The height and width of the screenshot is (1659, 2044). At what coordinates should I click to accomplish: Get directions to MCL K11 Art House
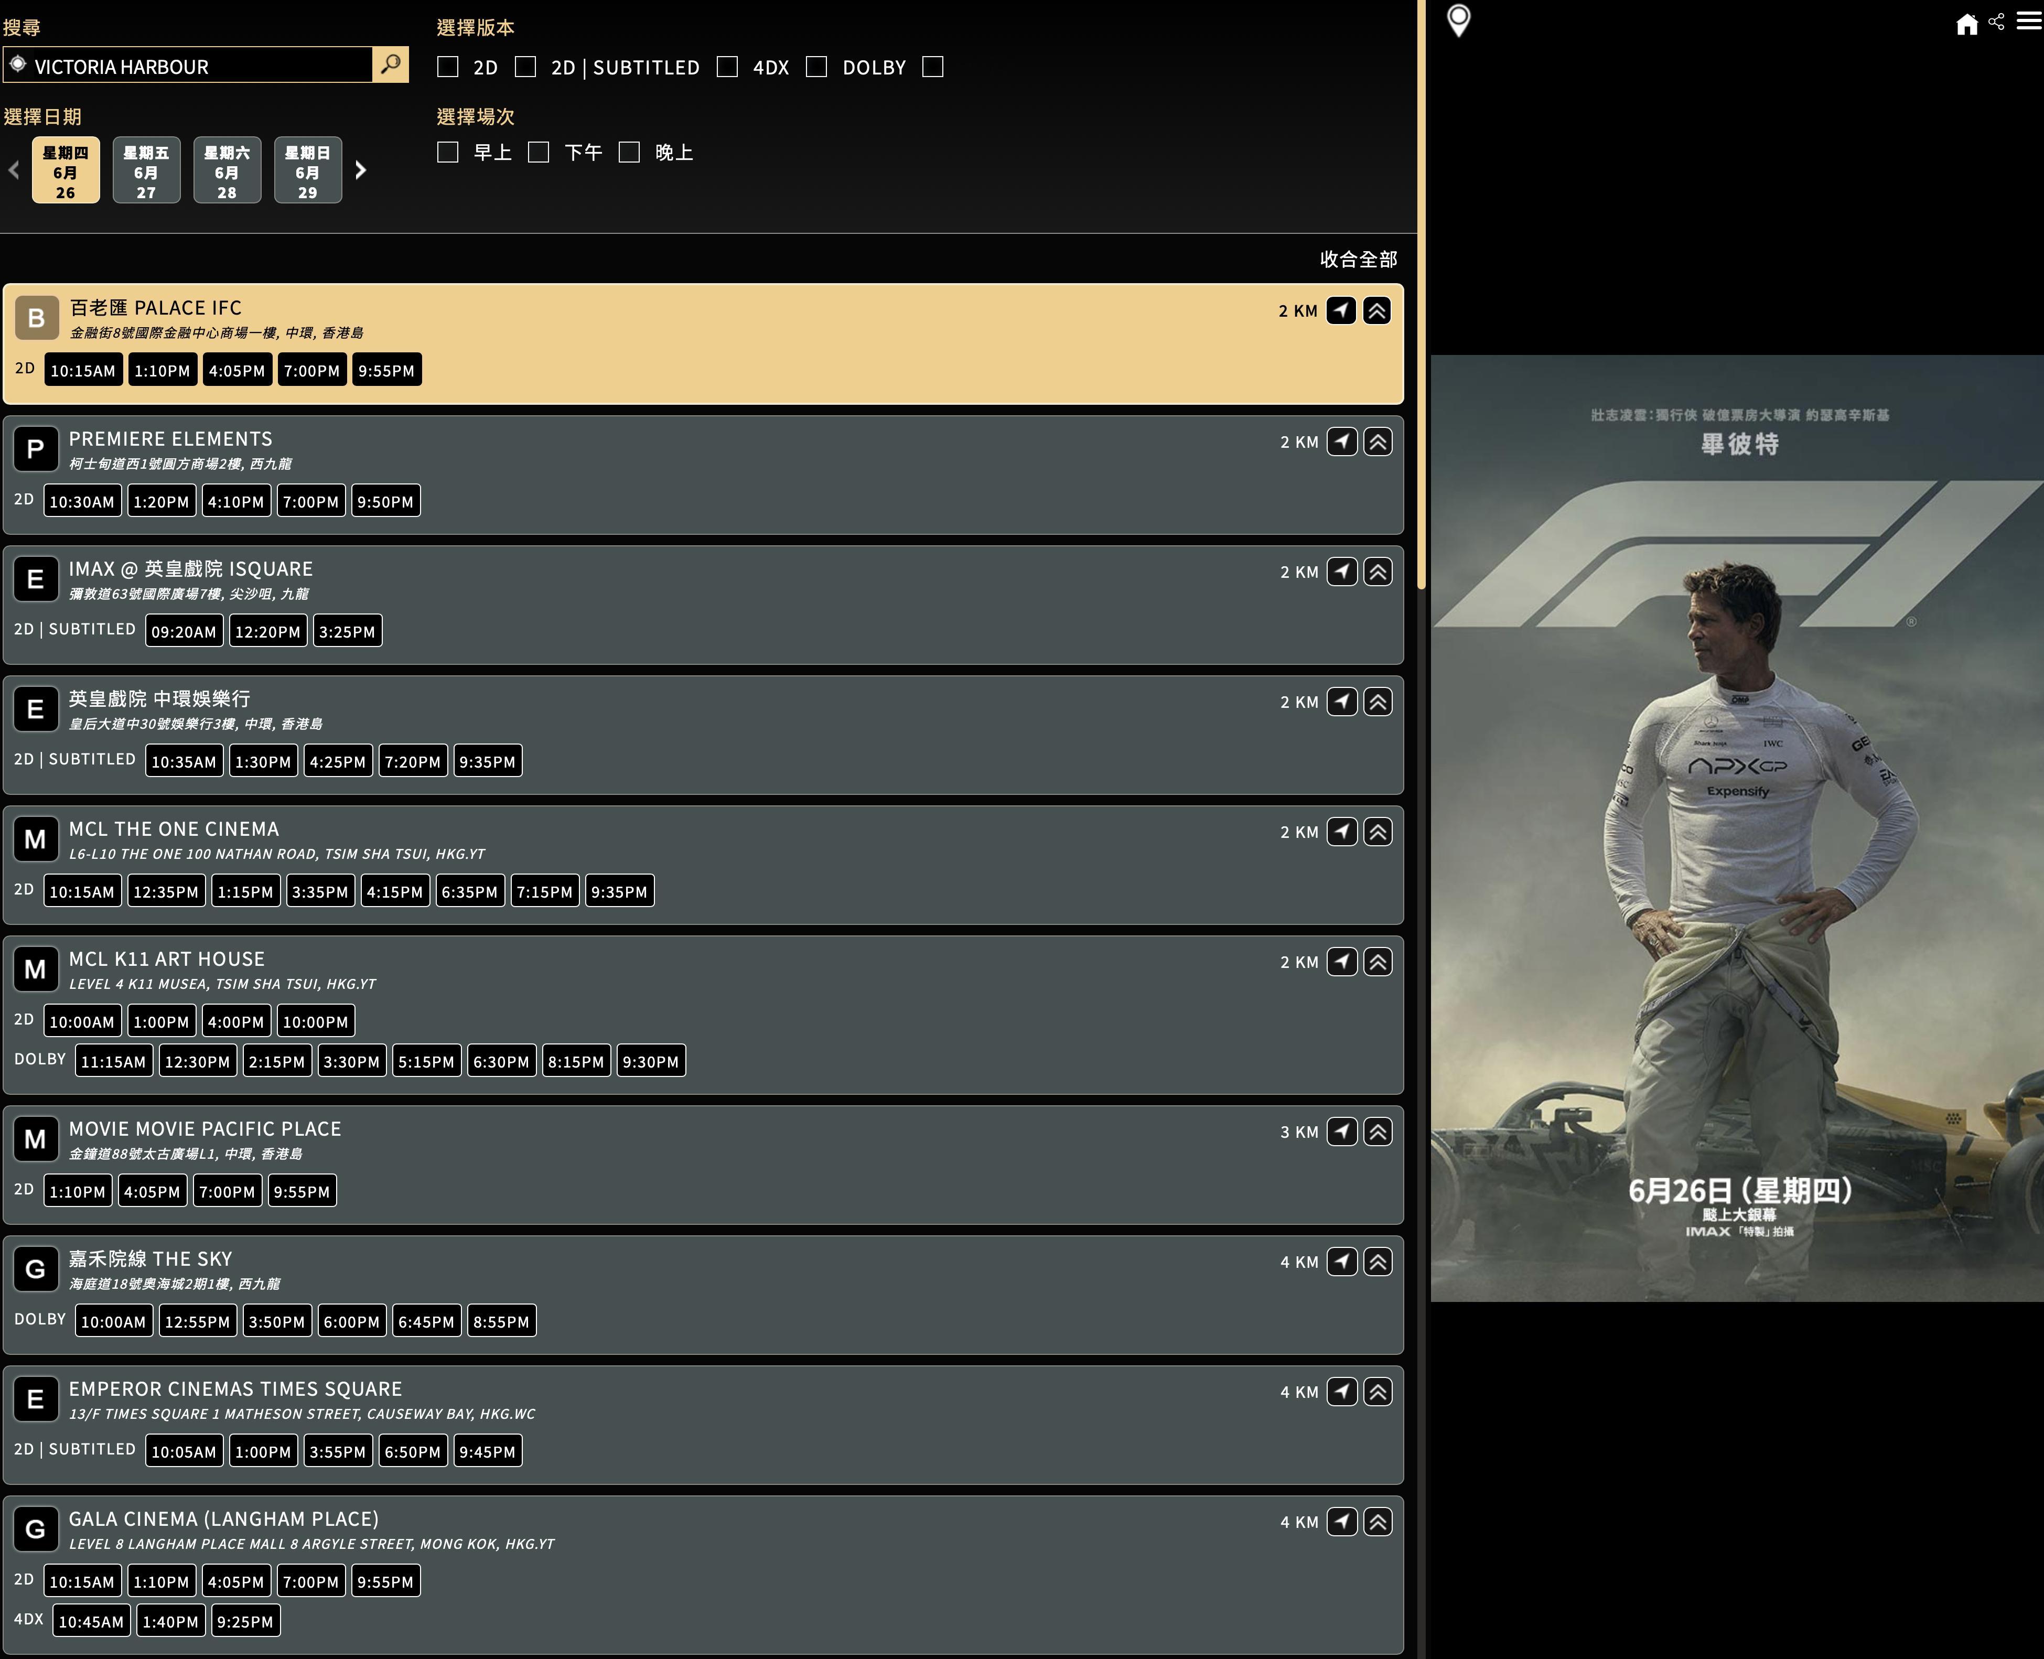click(1342, 962)
